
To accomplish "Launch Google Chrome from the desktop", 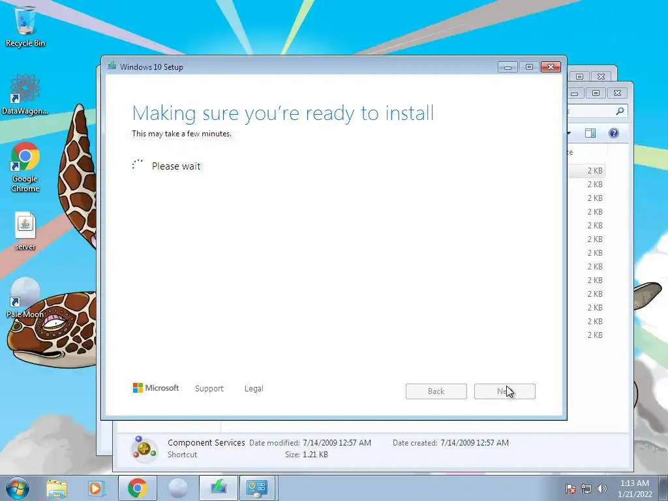I will pyautogui.click(x=25, y=167).
